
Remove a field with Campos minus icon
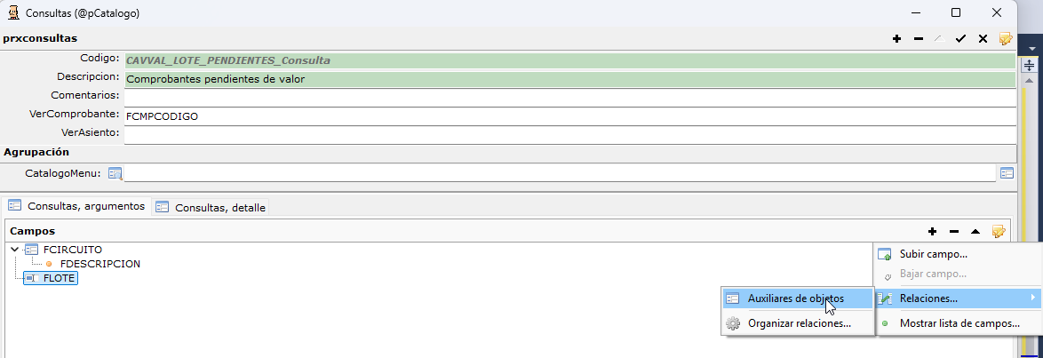pos(954,232)
